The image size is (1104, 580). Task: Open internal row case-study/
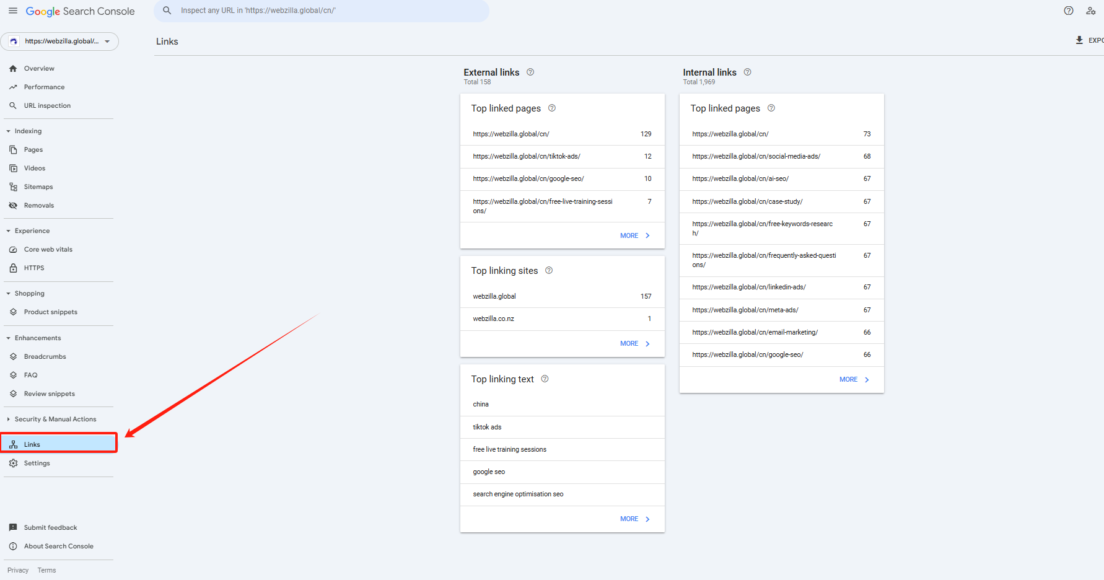click(782, 202)
